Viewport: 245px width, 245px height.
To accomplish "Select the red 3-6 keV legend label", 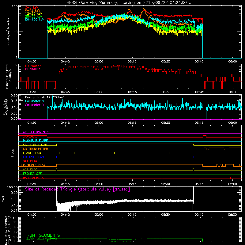I will 32,7.
